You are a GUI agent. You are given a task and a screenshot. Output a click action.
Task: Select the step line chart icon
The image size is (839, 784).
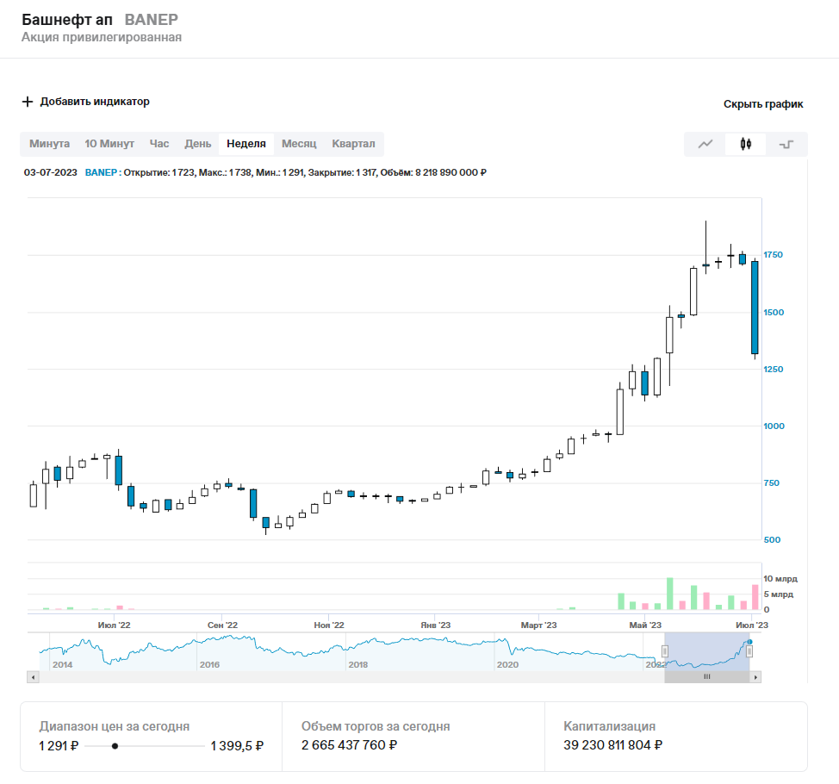(786, 145)
